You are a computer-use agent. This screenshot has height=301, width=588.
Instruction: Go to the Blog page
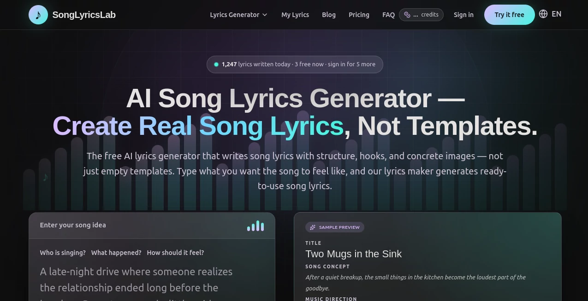[329, 15]
